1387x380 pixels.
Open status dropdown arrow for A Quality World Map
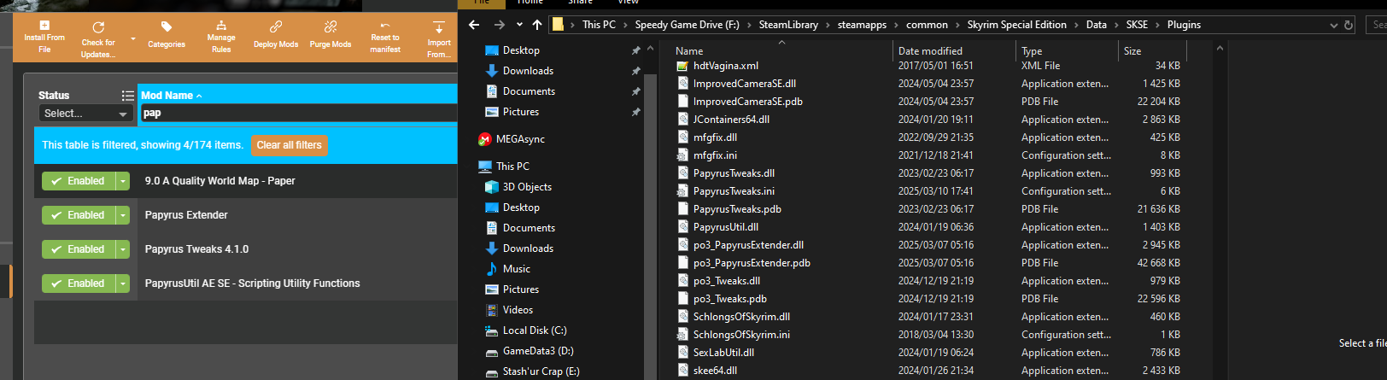click(123, 181)
